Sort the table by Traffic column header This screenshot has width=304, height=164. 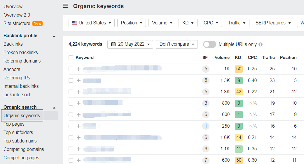click(268, 58)
